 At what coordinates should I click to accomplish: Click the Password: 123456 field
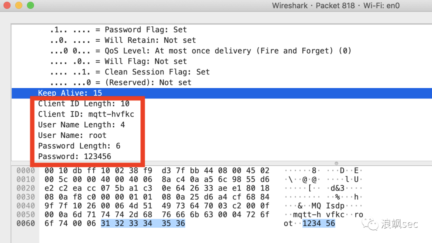(x=74, y=157)
